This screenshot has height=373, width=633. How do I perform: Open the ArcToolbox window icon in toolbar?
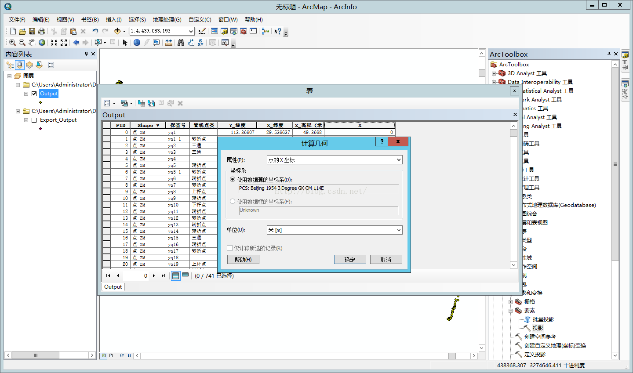tap(244, 31)
